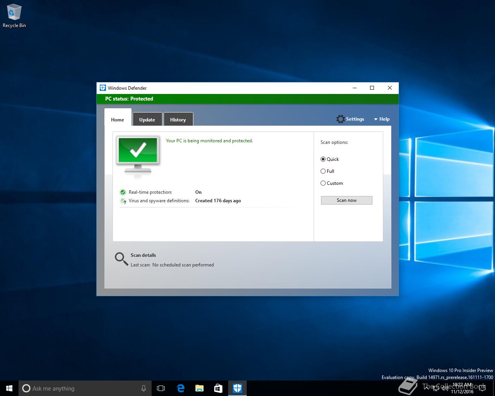The image size is (495, 396).
Task: Maximize the Windows Defender window
Action: (372, 88)
